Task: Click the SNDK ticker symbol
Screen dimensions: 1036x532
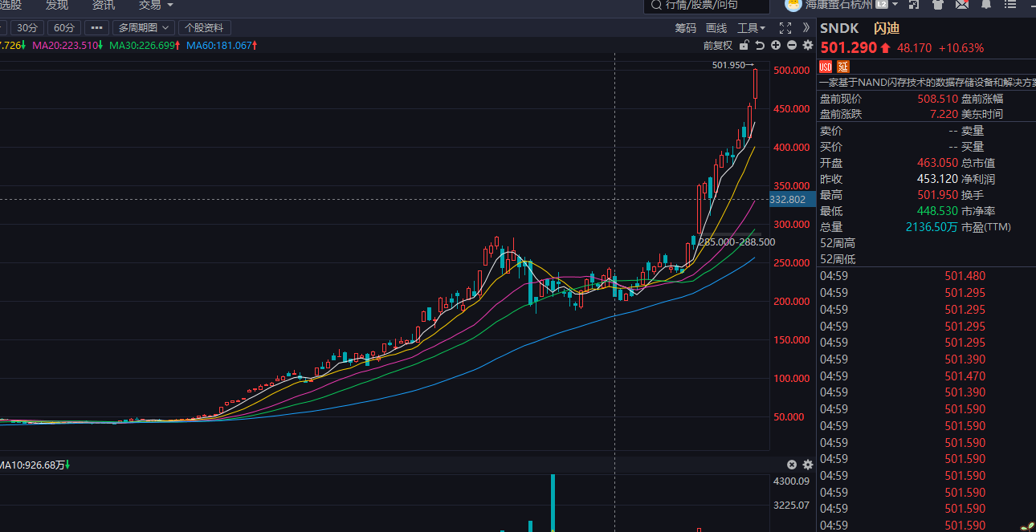Action: 839,28
